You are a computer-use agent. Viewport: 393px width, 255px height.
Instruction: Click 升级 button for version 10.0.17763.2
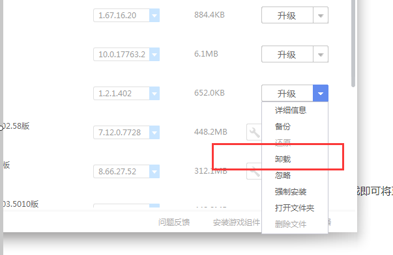[287, 54]
